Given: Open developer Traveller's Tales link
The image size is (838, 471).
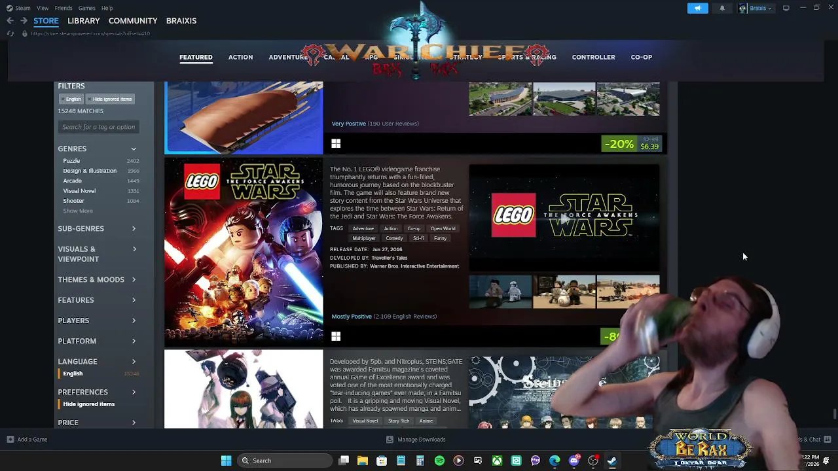Looking at the screenshot, I should pyautogui.click(x=390, y=258).
